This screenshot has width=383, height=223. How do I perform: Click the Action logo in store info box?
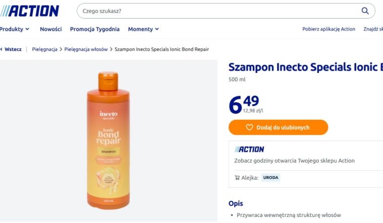click(x=249, y=149)
